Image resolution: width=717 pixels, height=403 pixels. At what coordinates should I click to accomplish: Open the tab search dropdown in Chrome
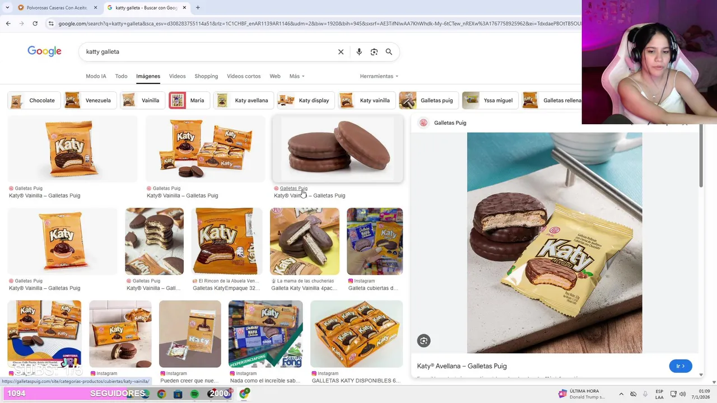[x=7, y=8]
